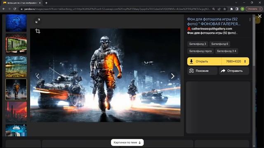Screen dimensions: 264x148
Task: Click the site security lock icon
Action: pos(21,9)
